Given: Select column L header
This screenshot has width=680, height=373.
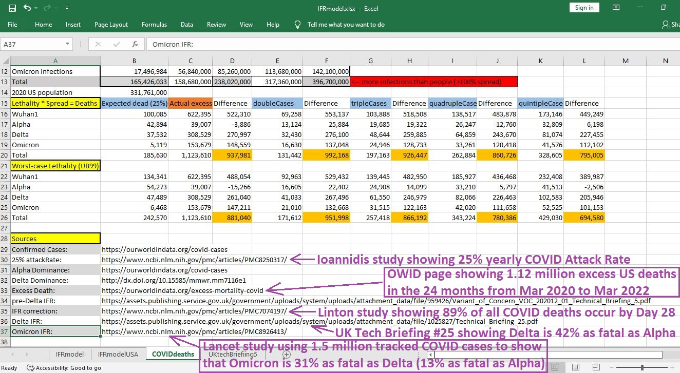Looking at the screenshot, I should 584,61.
